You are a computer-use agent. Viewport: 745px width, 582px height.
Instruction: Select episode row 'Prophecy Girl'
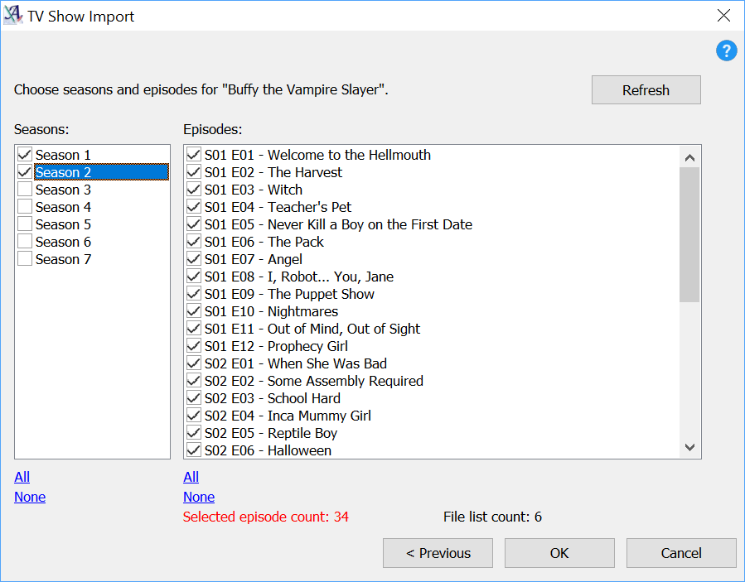[x=276, y=346]
